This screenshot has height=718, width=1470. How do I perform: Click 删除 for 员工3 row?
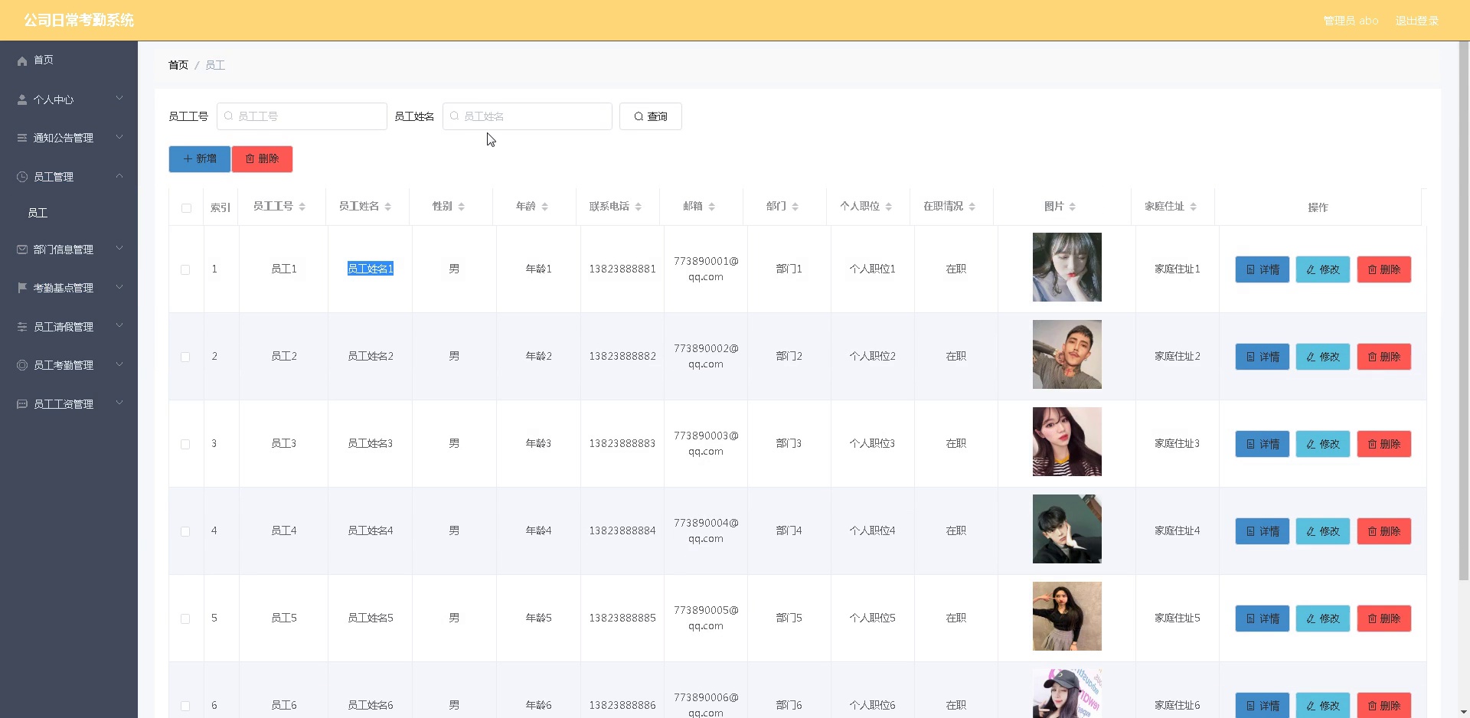1384,444
